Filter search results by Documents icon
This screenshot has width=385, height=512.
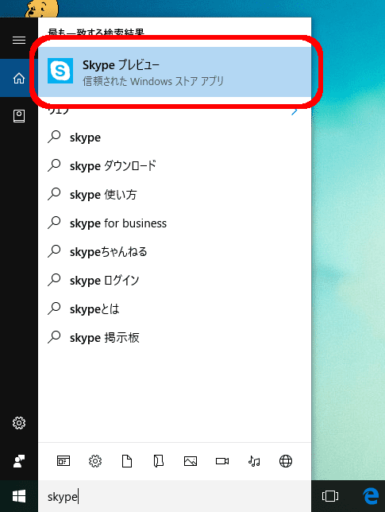(127, 461)
